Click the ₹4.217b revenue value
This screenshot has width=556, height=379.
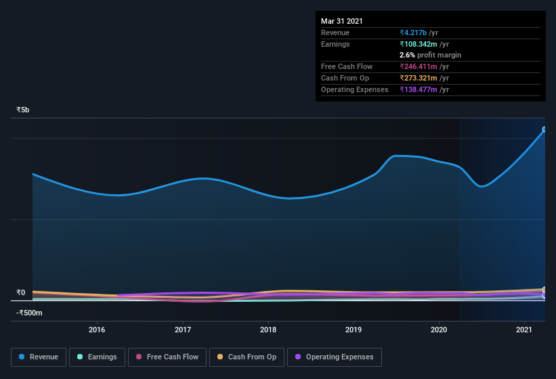click(x=413, y=32)
